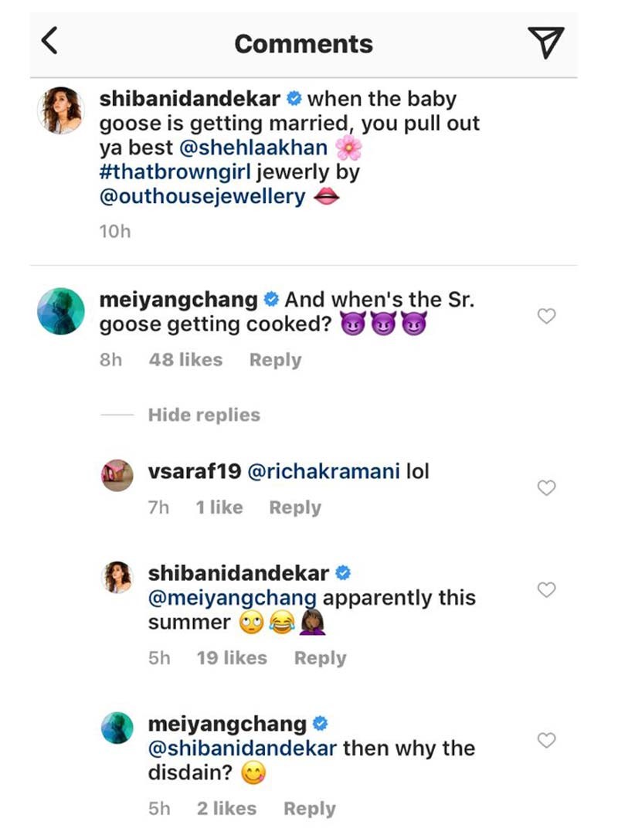Reply to meiyangchang's 8h comment
Viewport: 618px width, 835px height.
click(275, 360)
